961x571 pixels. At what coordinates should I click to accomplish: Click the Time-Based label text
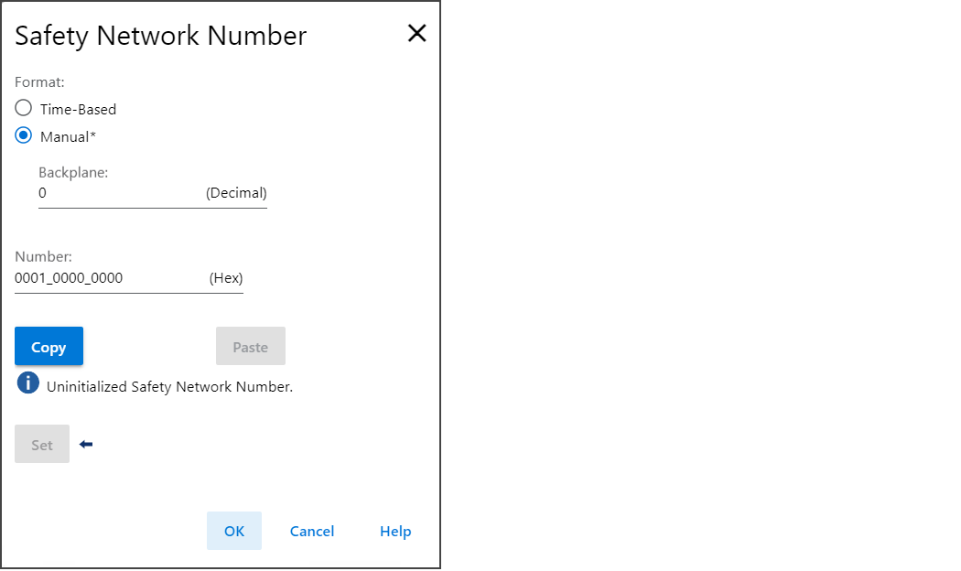coord(78,110)
